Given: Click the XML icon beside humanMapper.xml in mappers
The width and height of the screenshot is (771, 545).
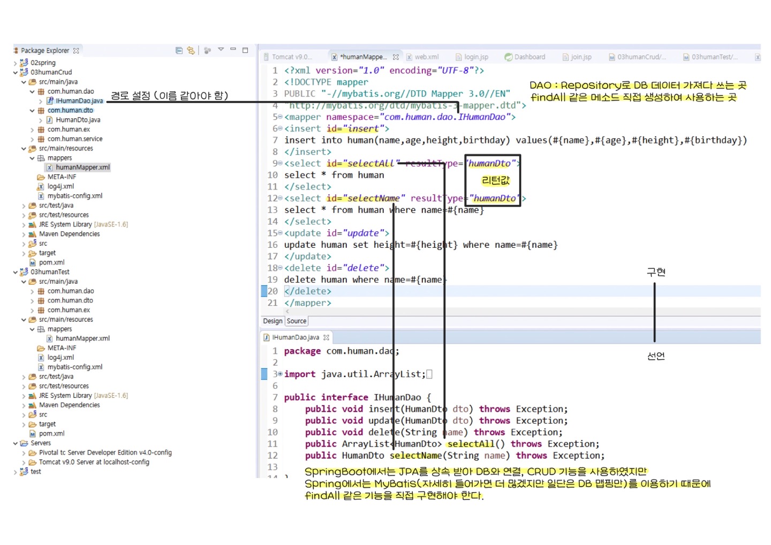Looking at the screenshot, I should [50, 168].
